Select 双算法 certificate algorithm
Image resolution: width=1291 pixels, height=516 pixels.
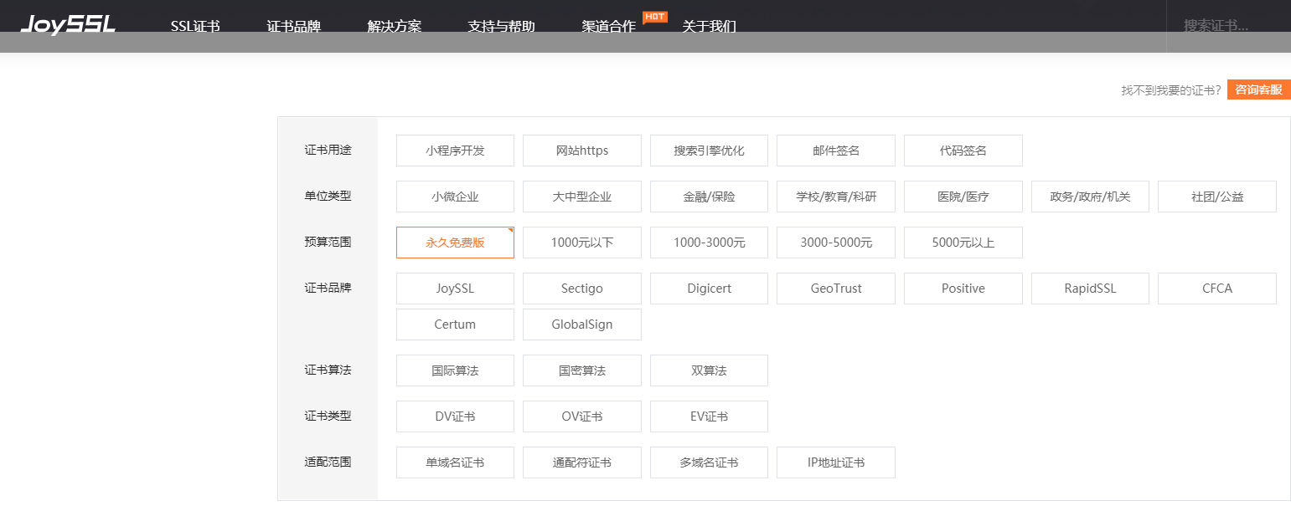[x=709, y=370]
